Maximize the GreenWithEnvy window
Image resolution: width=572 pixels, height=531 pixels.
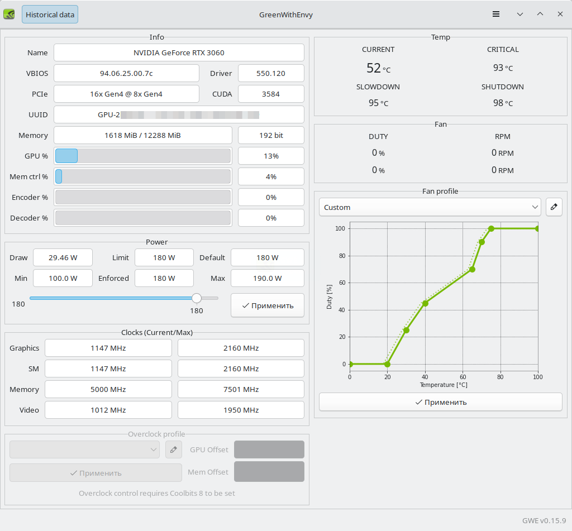coord(540,15)
